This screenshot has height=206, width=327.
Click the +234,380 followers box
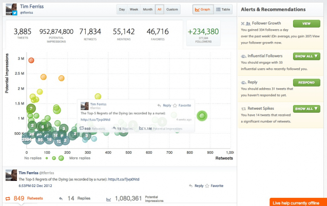tap(203, 33)
